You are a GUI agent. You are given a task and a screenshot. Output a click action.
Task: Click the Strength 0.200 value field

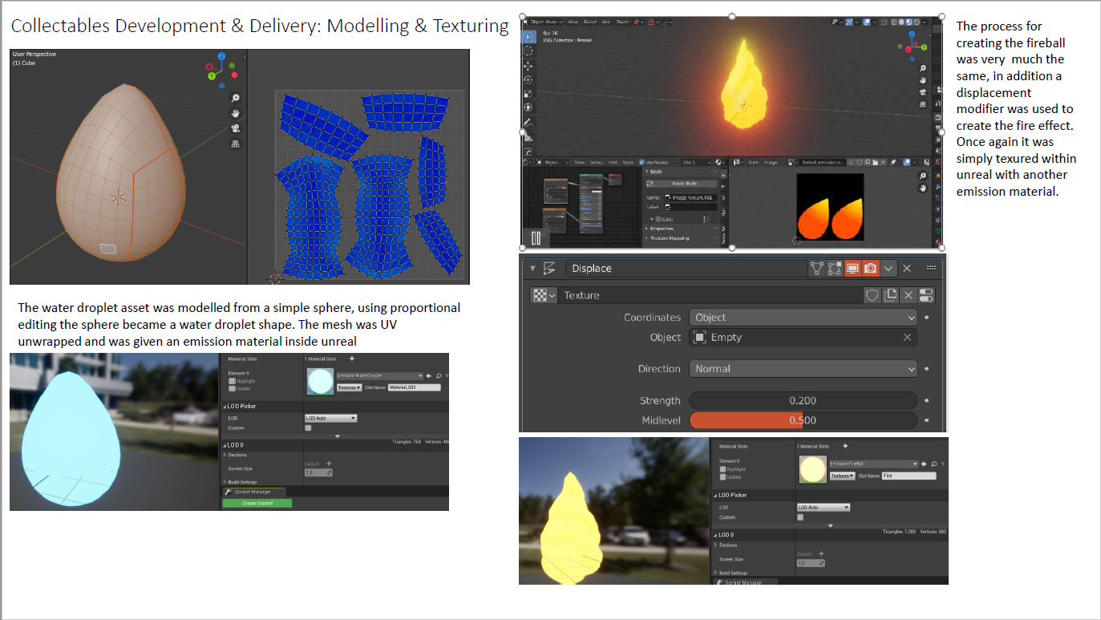tap(803, 400)
